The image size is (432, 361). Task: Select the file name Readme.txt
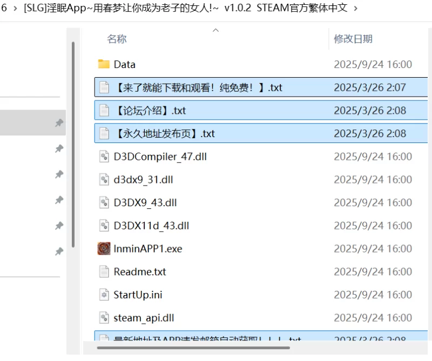[140, 272]
